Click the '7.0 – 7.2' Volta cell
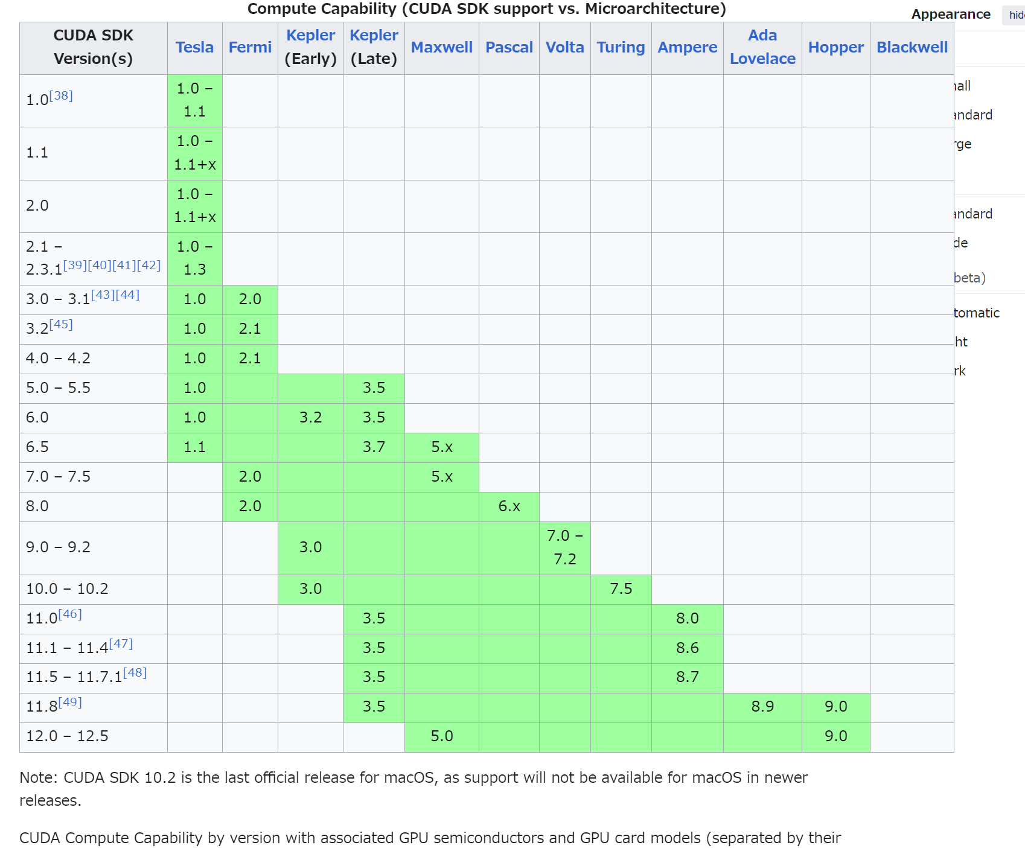Screen dimensions: 1025x848 click(x=565, y=548)
